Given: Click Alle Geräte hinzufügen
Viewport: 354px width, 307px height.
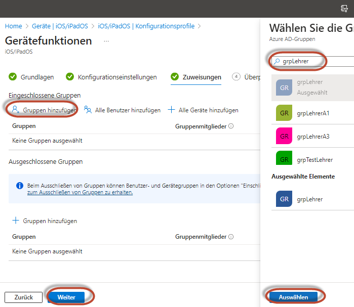Looking at the screenshot, I should [x=203, y=110].
